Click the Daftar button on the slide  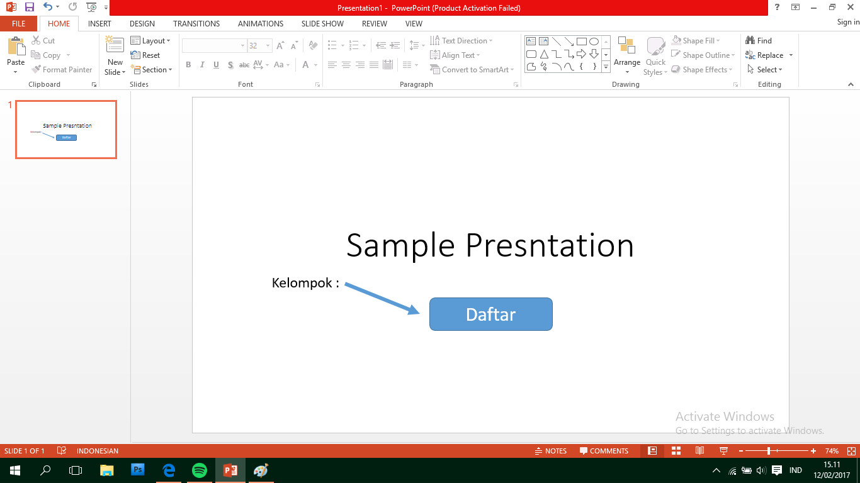click(x=490, y=314)
